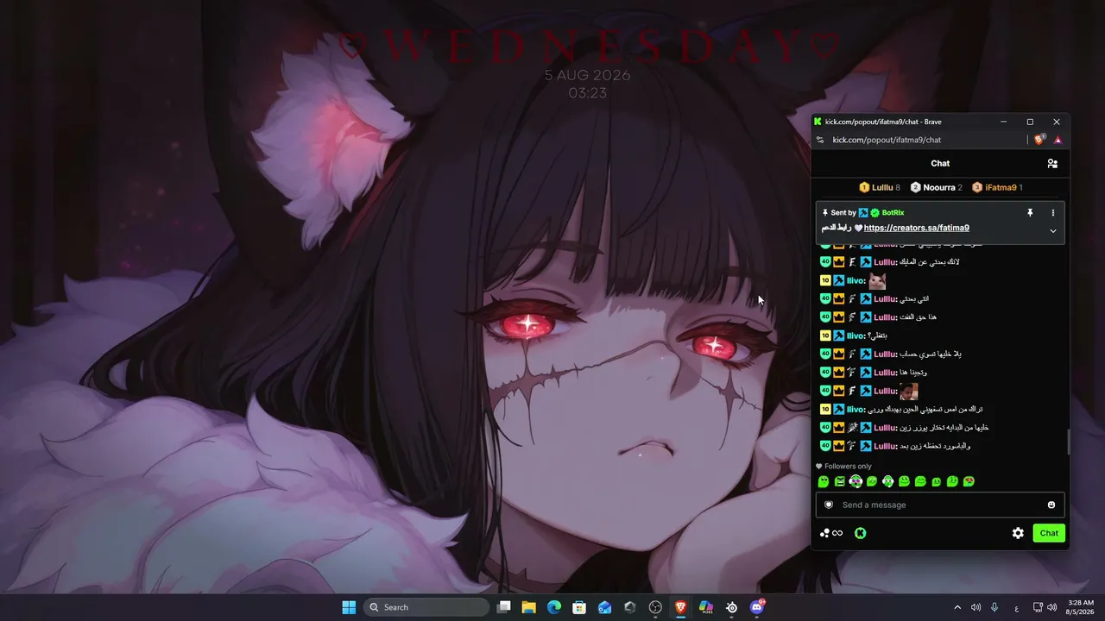Click llivo username beside cat emote

pyautogui.click(x=856, y=280)
